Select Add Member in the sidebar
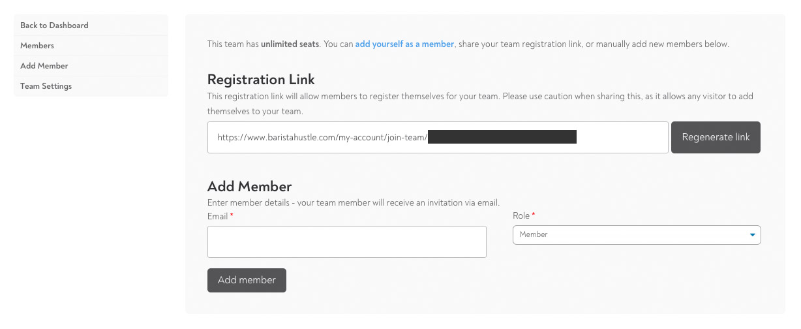 pyautogui.click(x=91, y=66)
